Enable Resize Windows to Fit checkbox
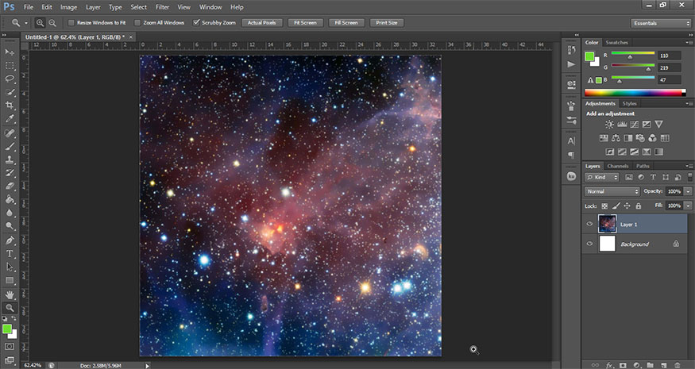This screenshot has height=369, width=695. [71, 22]
